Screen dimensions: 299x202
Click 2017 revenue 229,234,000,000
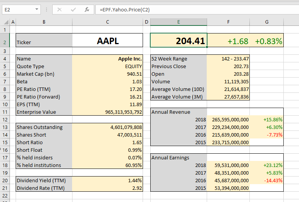(x=228, y=127)
